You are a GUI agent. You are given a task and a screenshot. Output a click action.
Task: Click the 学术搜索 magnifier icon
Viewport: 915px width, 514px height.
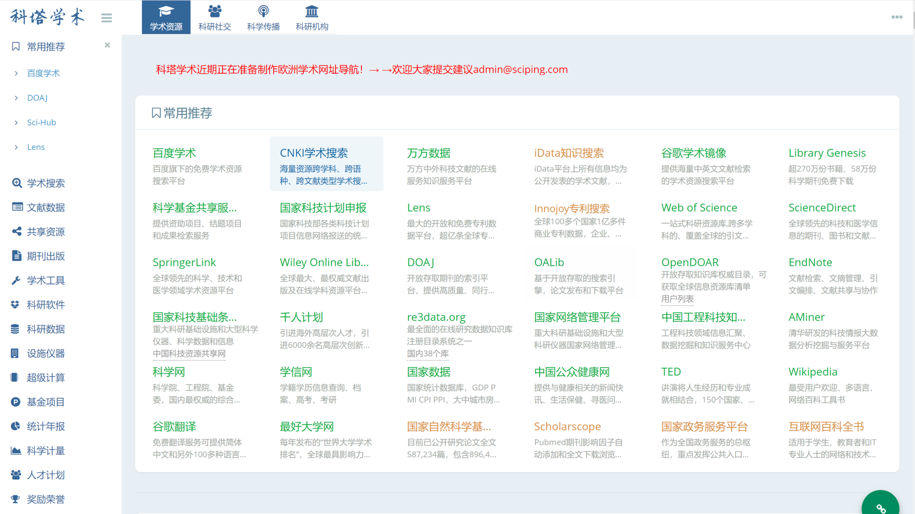pyautogui.click(x=17, y=183)
